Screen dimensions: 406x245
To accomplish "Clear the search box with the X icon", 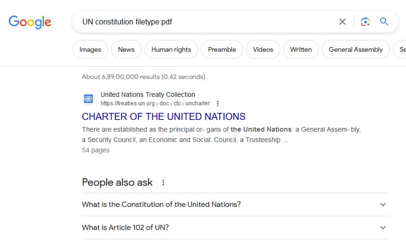I will (x=342, y=22).
